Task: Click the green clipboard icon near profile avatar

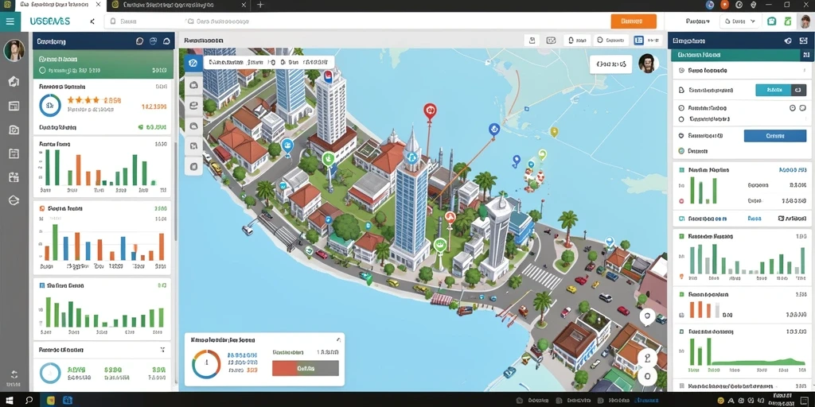Action: 788,21
